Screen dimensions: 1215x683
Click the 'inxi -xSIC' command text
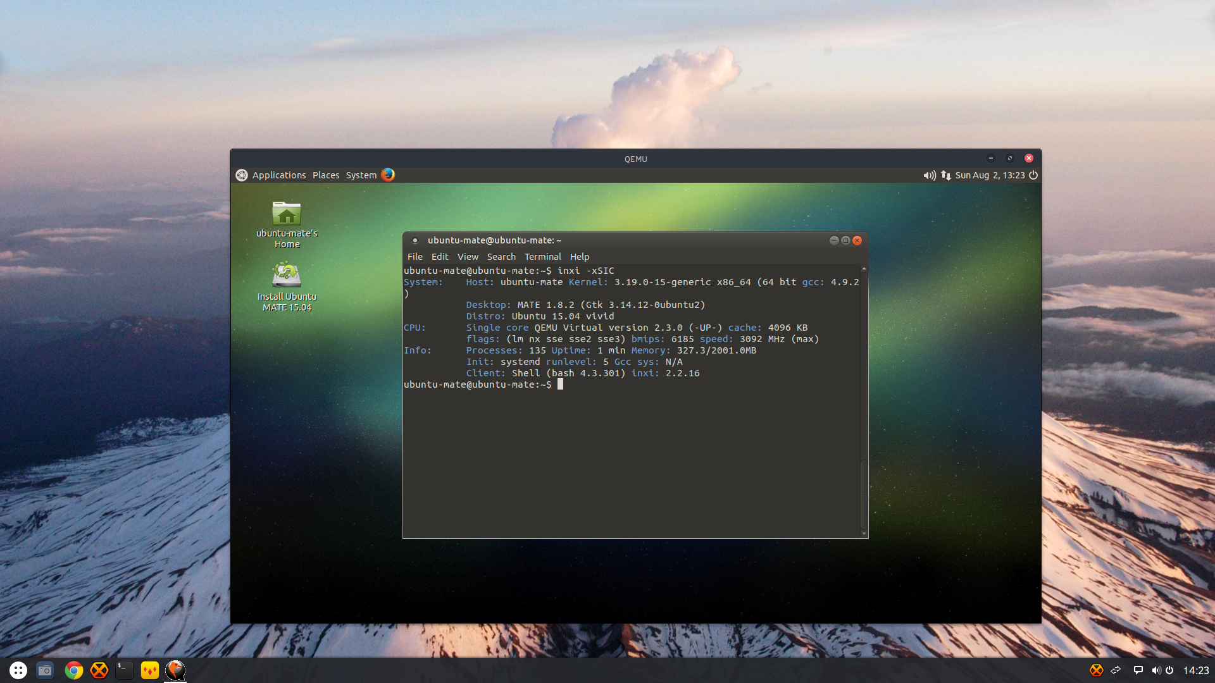(x=586, y=271)
